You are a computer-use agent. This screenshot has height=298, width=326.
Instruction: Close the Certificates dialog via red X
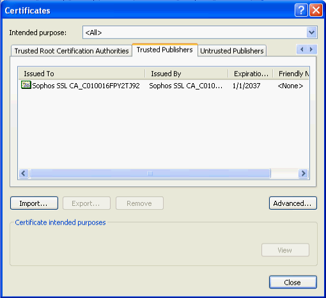[316, 10]
